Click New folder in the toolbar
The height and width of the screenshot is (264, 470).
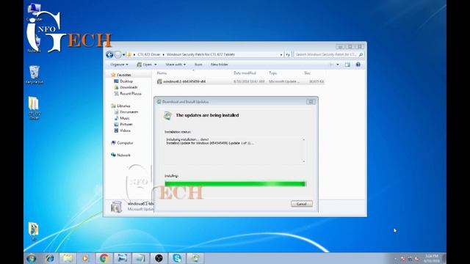coord(219,65)
